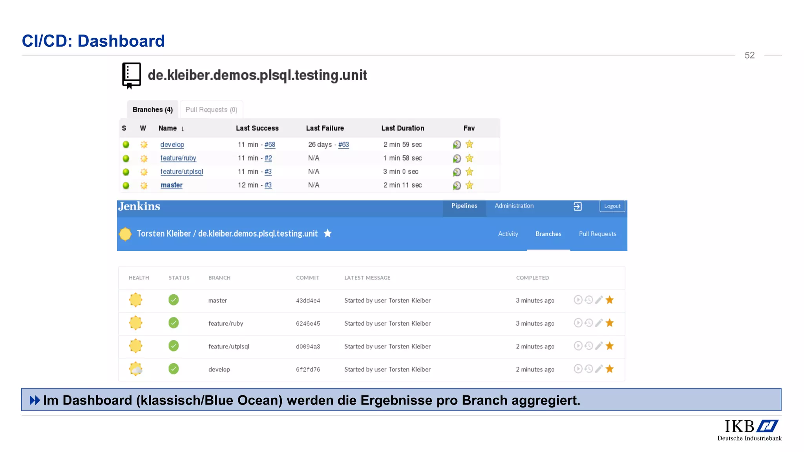Click weather sun icon in classic develop row

coord(144,144)
